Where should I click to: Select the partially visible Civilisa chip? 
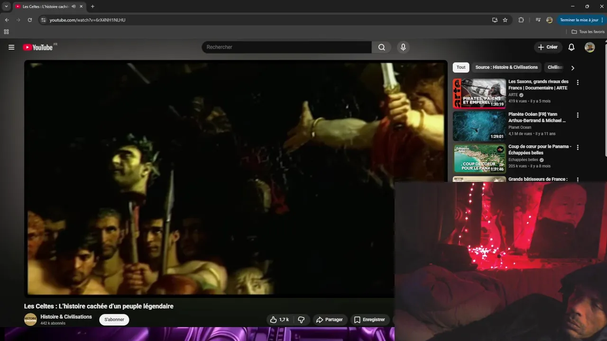tap(555, 67)
